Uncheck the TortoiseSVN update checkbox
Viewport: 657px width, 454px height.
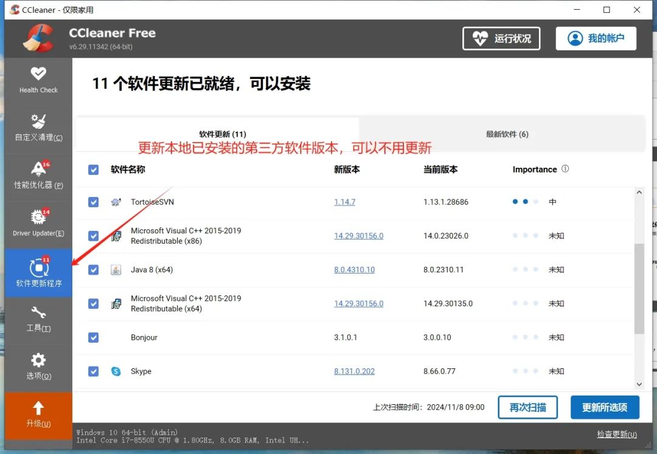93,202
